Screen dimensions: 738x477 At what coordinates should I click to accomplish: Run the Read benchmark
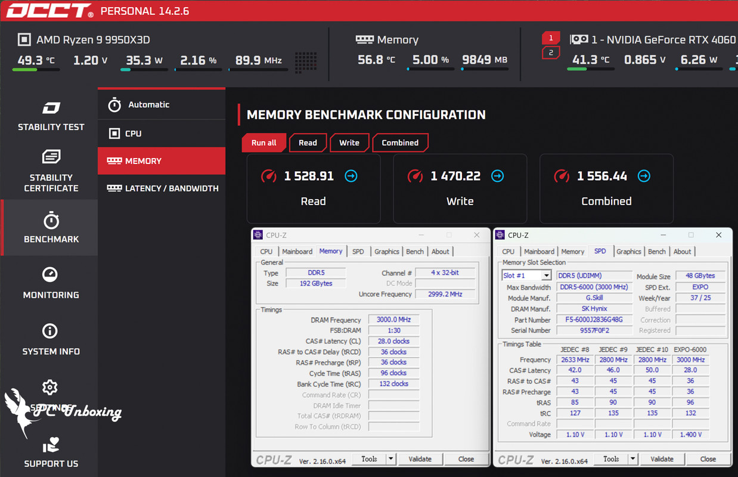click(x=308, y=143)
